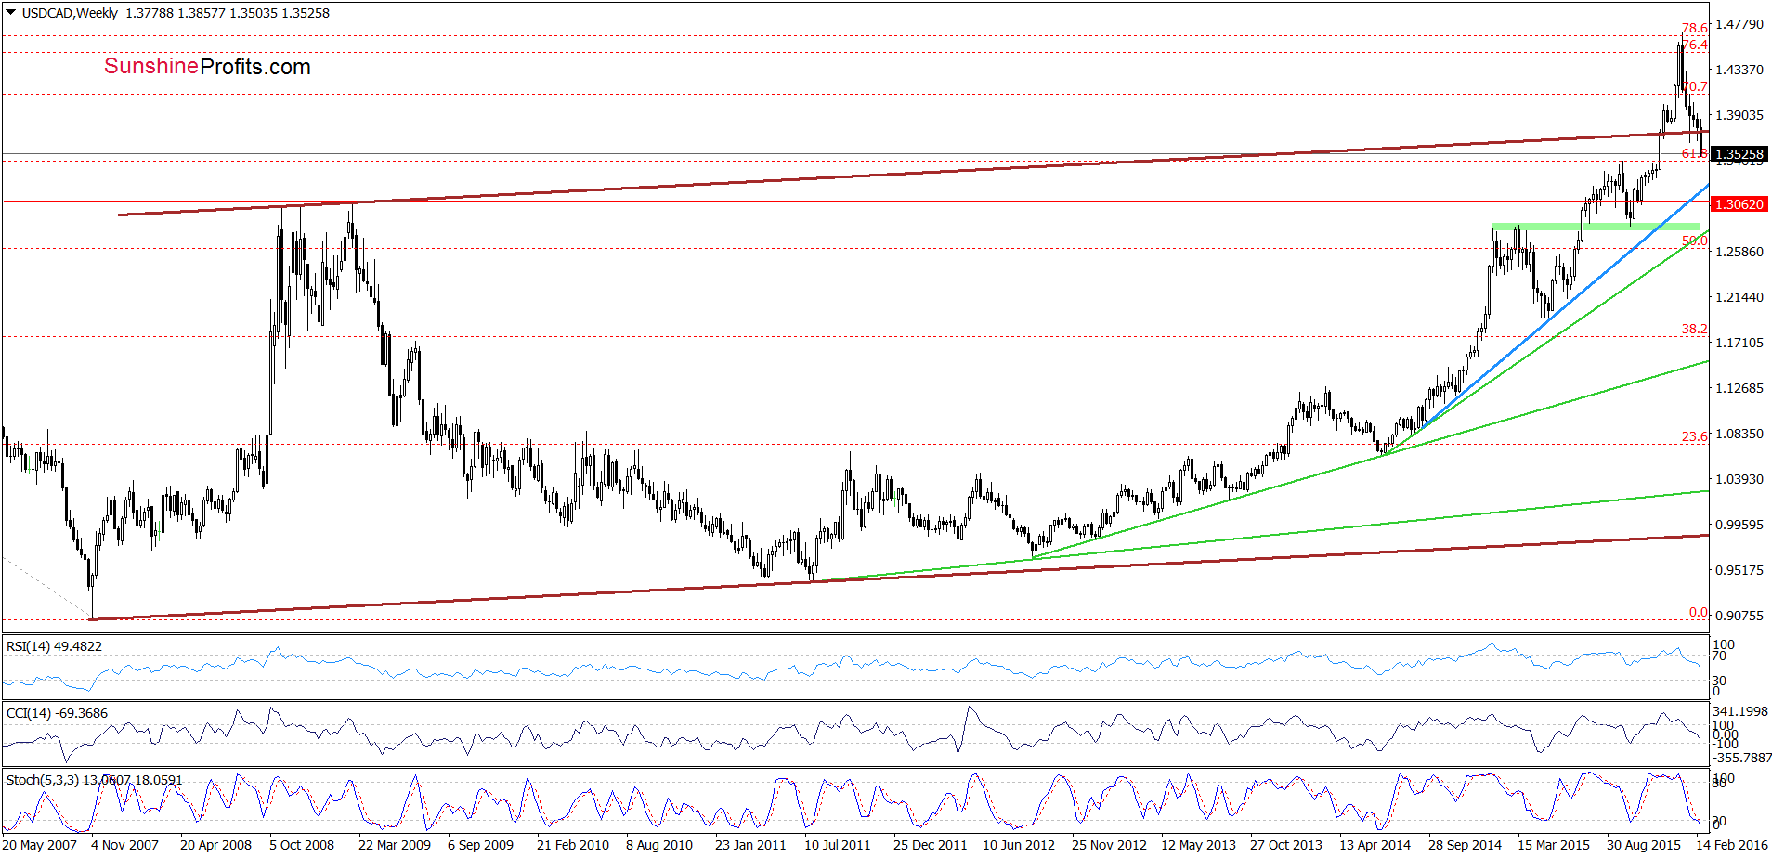
Task: Click the 8 Aug 2010 date label
Action: [x=659, y=845]
